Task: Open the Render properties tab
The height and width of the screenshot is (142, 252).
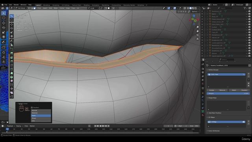Action: pos(203,69)
